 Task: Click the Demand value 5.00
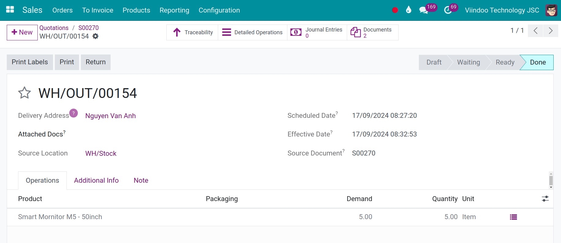point(366,217)
